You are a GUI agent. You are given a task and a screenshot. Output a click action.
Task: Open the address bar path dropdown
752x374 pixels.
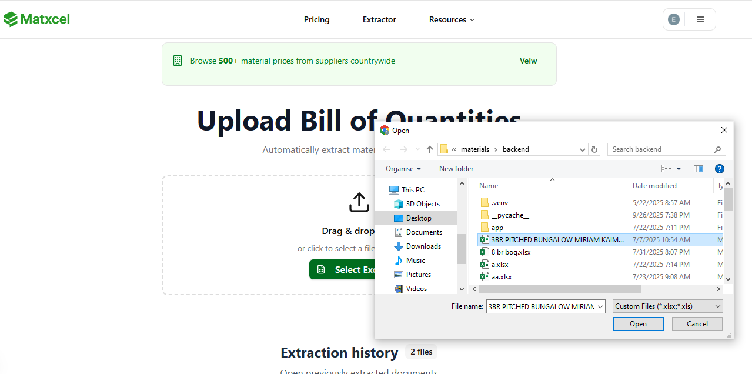click(582, 149)
